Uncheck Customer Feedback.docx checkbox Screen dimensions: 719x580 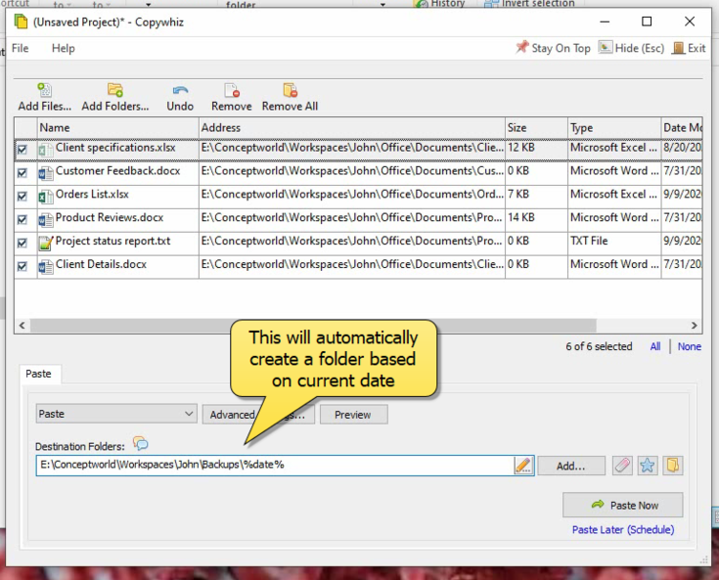pos(22,173)
